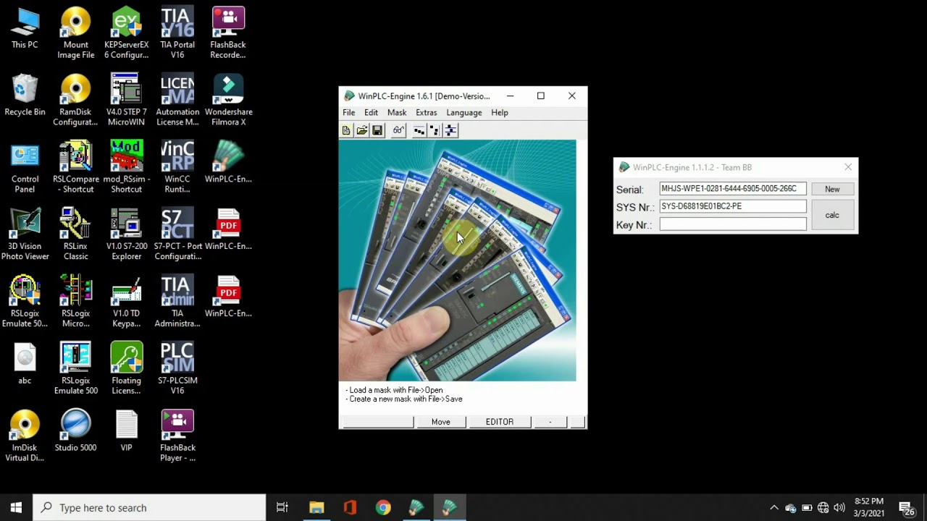This screenshot has width=927, height=521.
Task: Click the horizontal-line alignment toolbar icon
Action: click(x=419, y=130)
